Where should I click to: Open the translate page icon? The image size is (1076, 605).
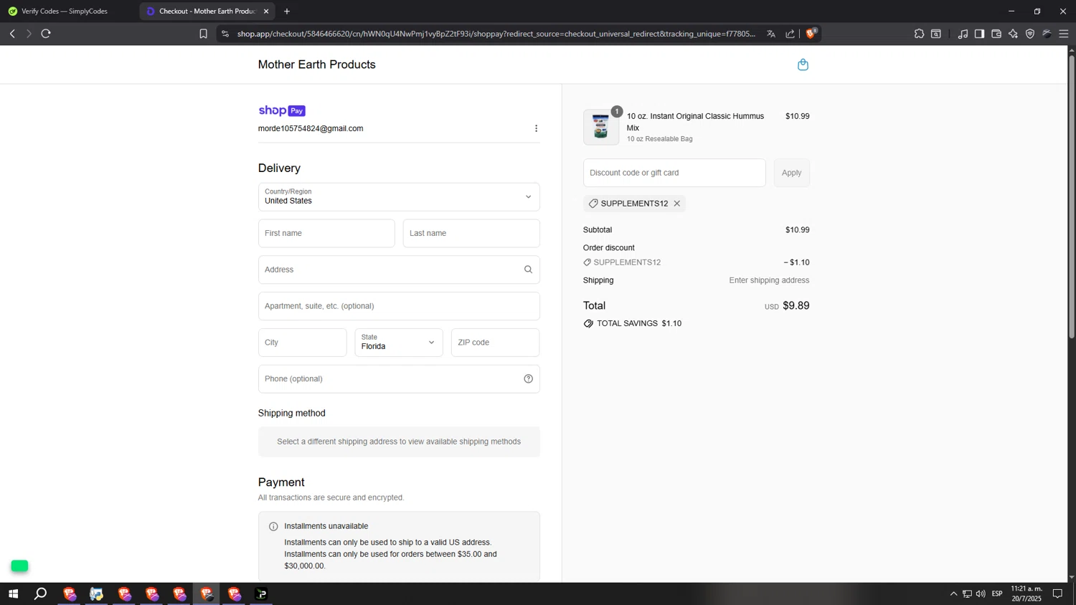pyautogui.click(x=771, y=34)
